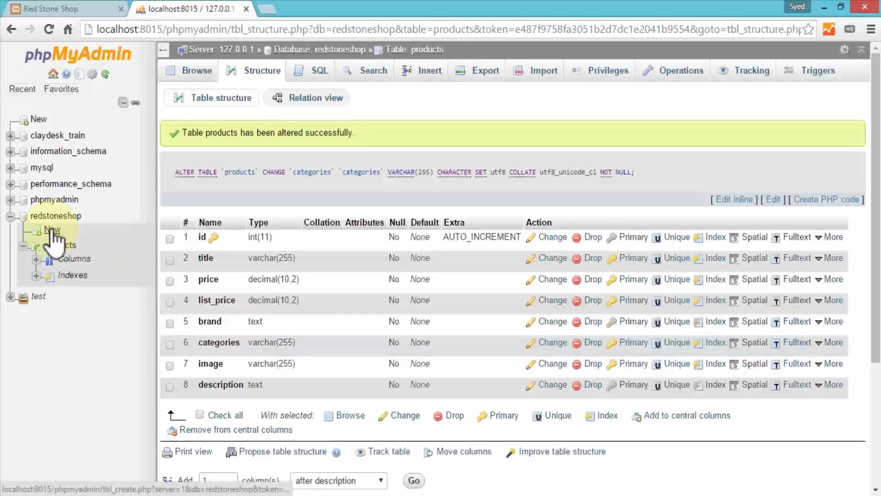Select the Import tool

535,70
